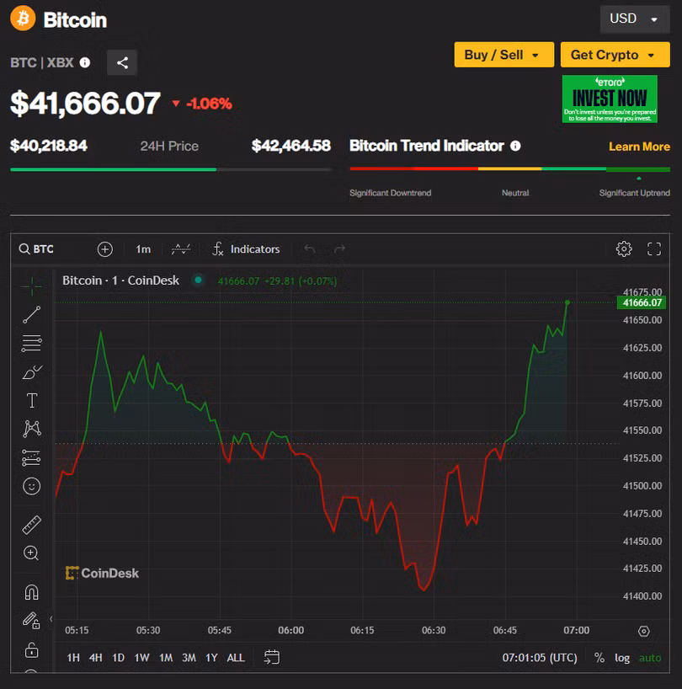Image resolution: width=682 pixels, height=689 pixels.
Task: Click the add symbol compare plus icon
Action: 104,249
